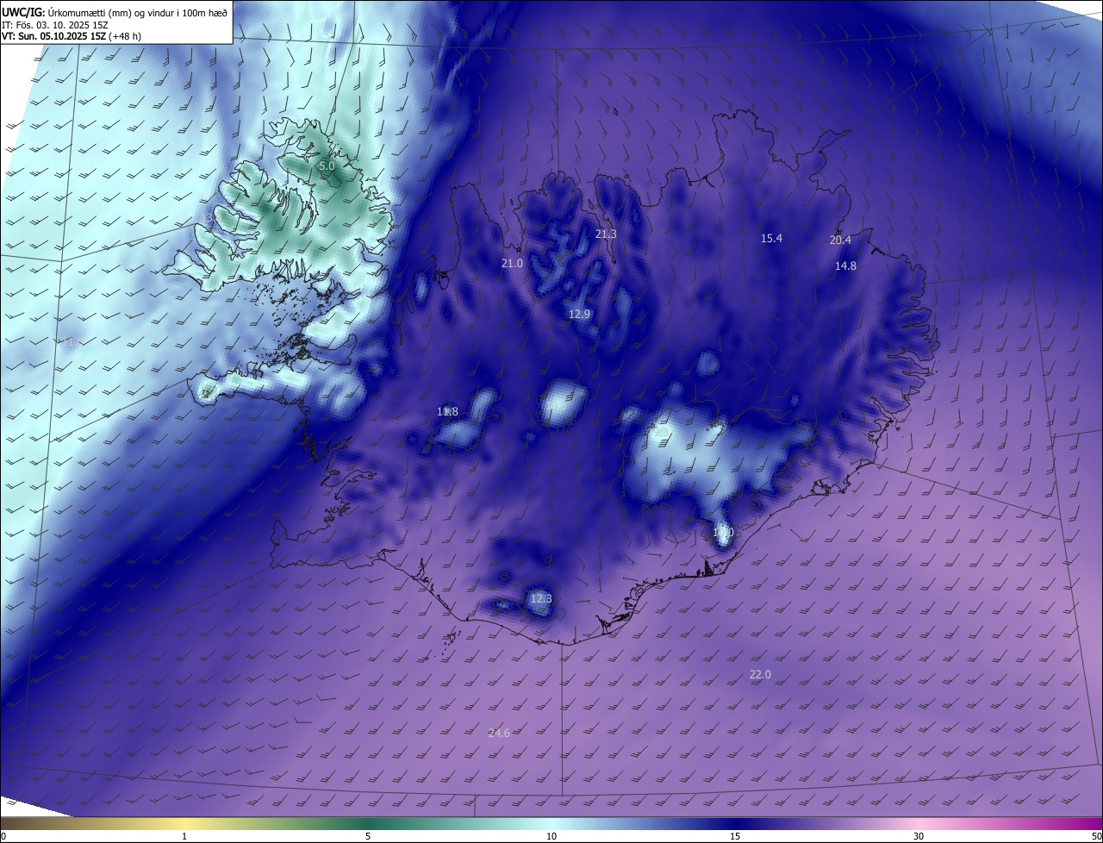The width and height of the screenshot is (1103, 843).
Task: Select the 'VT: Sun. 05.10.2025 15Z (+48 h)' line
Action: pos(72,37)
